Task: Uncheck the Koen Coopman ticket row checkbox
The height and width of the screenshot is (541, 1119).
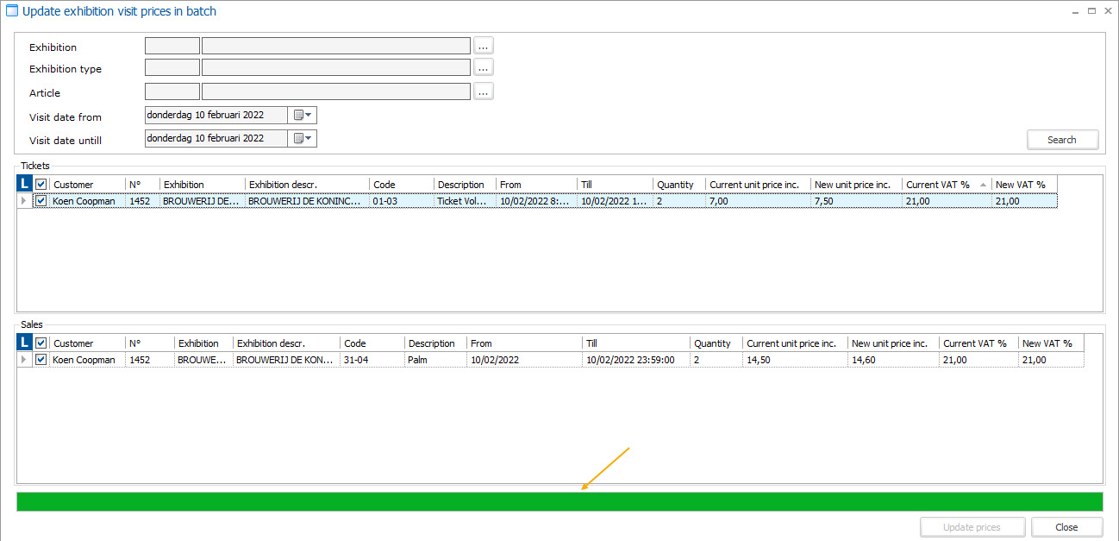Action: (x=41, y=201)
